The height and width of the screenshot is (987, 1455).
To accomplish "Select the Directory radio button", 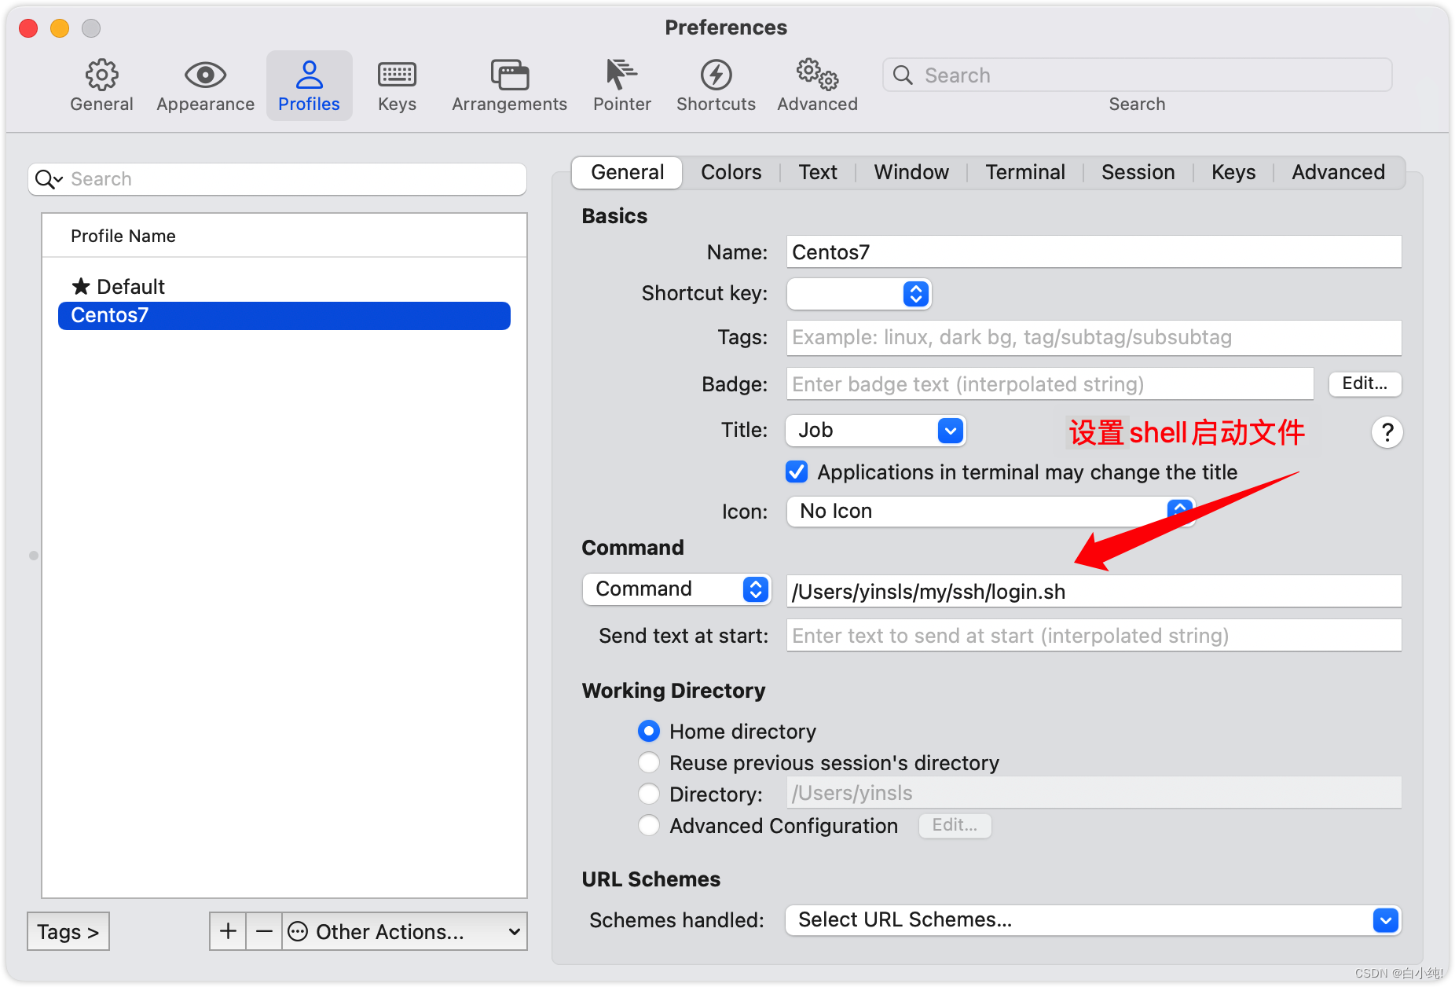I will pyautogui.click(x=648, y=794).
